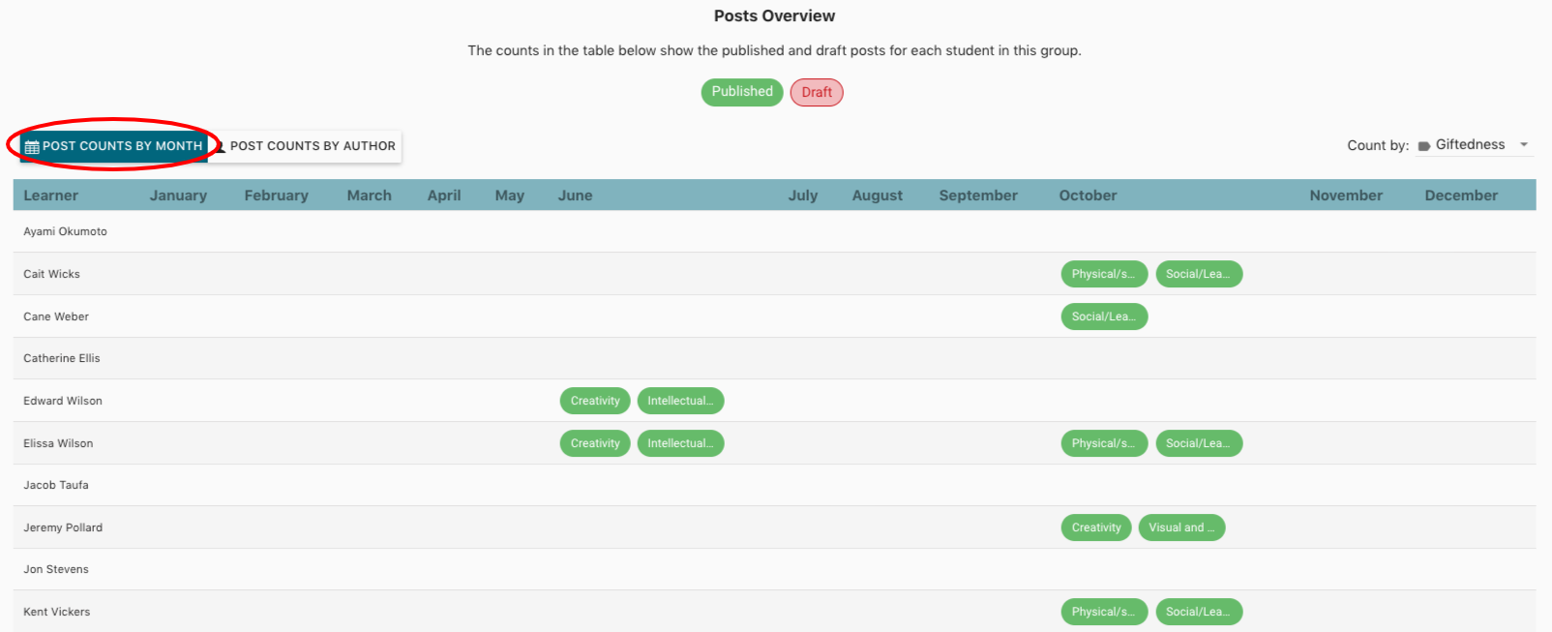Screen dimensions: 1552x632
Task: Toggle the Draft filter chip
Action: click(x=817, y=93)
